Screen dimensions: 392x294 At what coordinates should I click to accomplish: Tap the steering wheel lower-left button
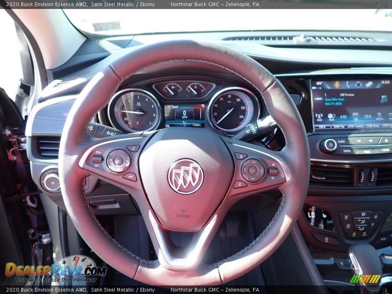pos(130,177)
